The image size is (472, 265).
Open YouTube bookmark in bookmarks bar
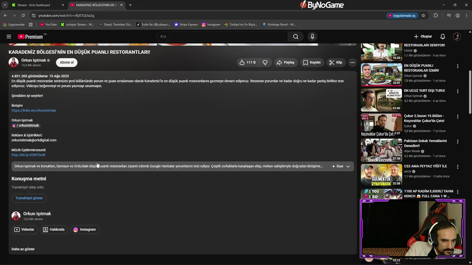[x=48, y=25]
